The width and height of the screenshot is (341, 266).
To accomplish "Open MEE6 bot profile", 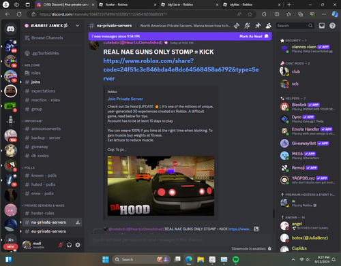I will point(308,155).
